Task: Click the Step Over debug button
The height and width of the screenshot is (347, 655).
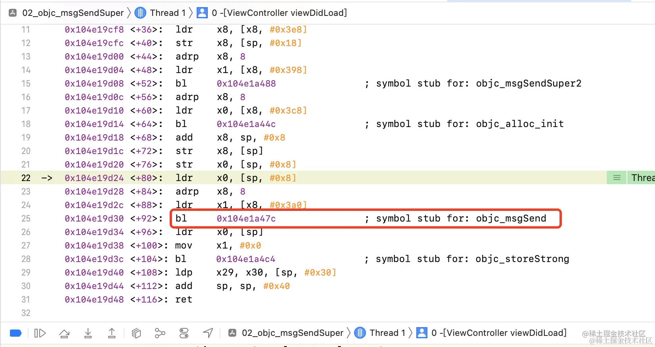Action: (x=64, y=333)
